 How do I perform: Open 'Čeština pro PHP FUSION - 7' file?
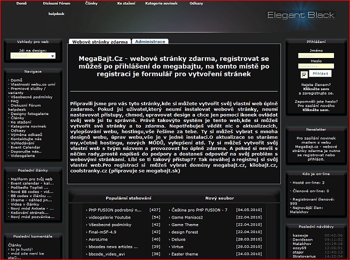pyautogui.click(x=199, y=209)
